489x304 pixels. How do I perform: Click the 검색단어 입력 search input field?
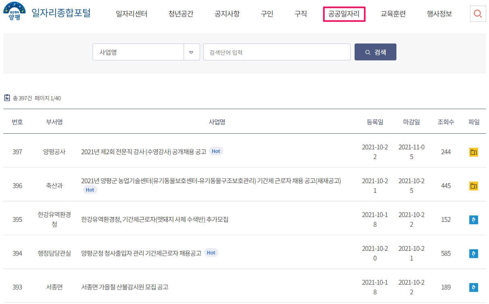coord(276,52)
